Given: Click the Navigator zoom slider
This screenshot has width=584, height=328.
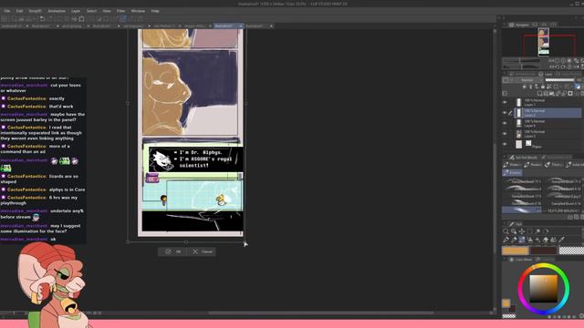Looking at the screenshot, I should click(521, 61).
